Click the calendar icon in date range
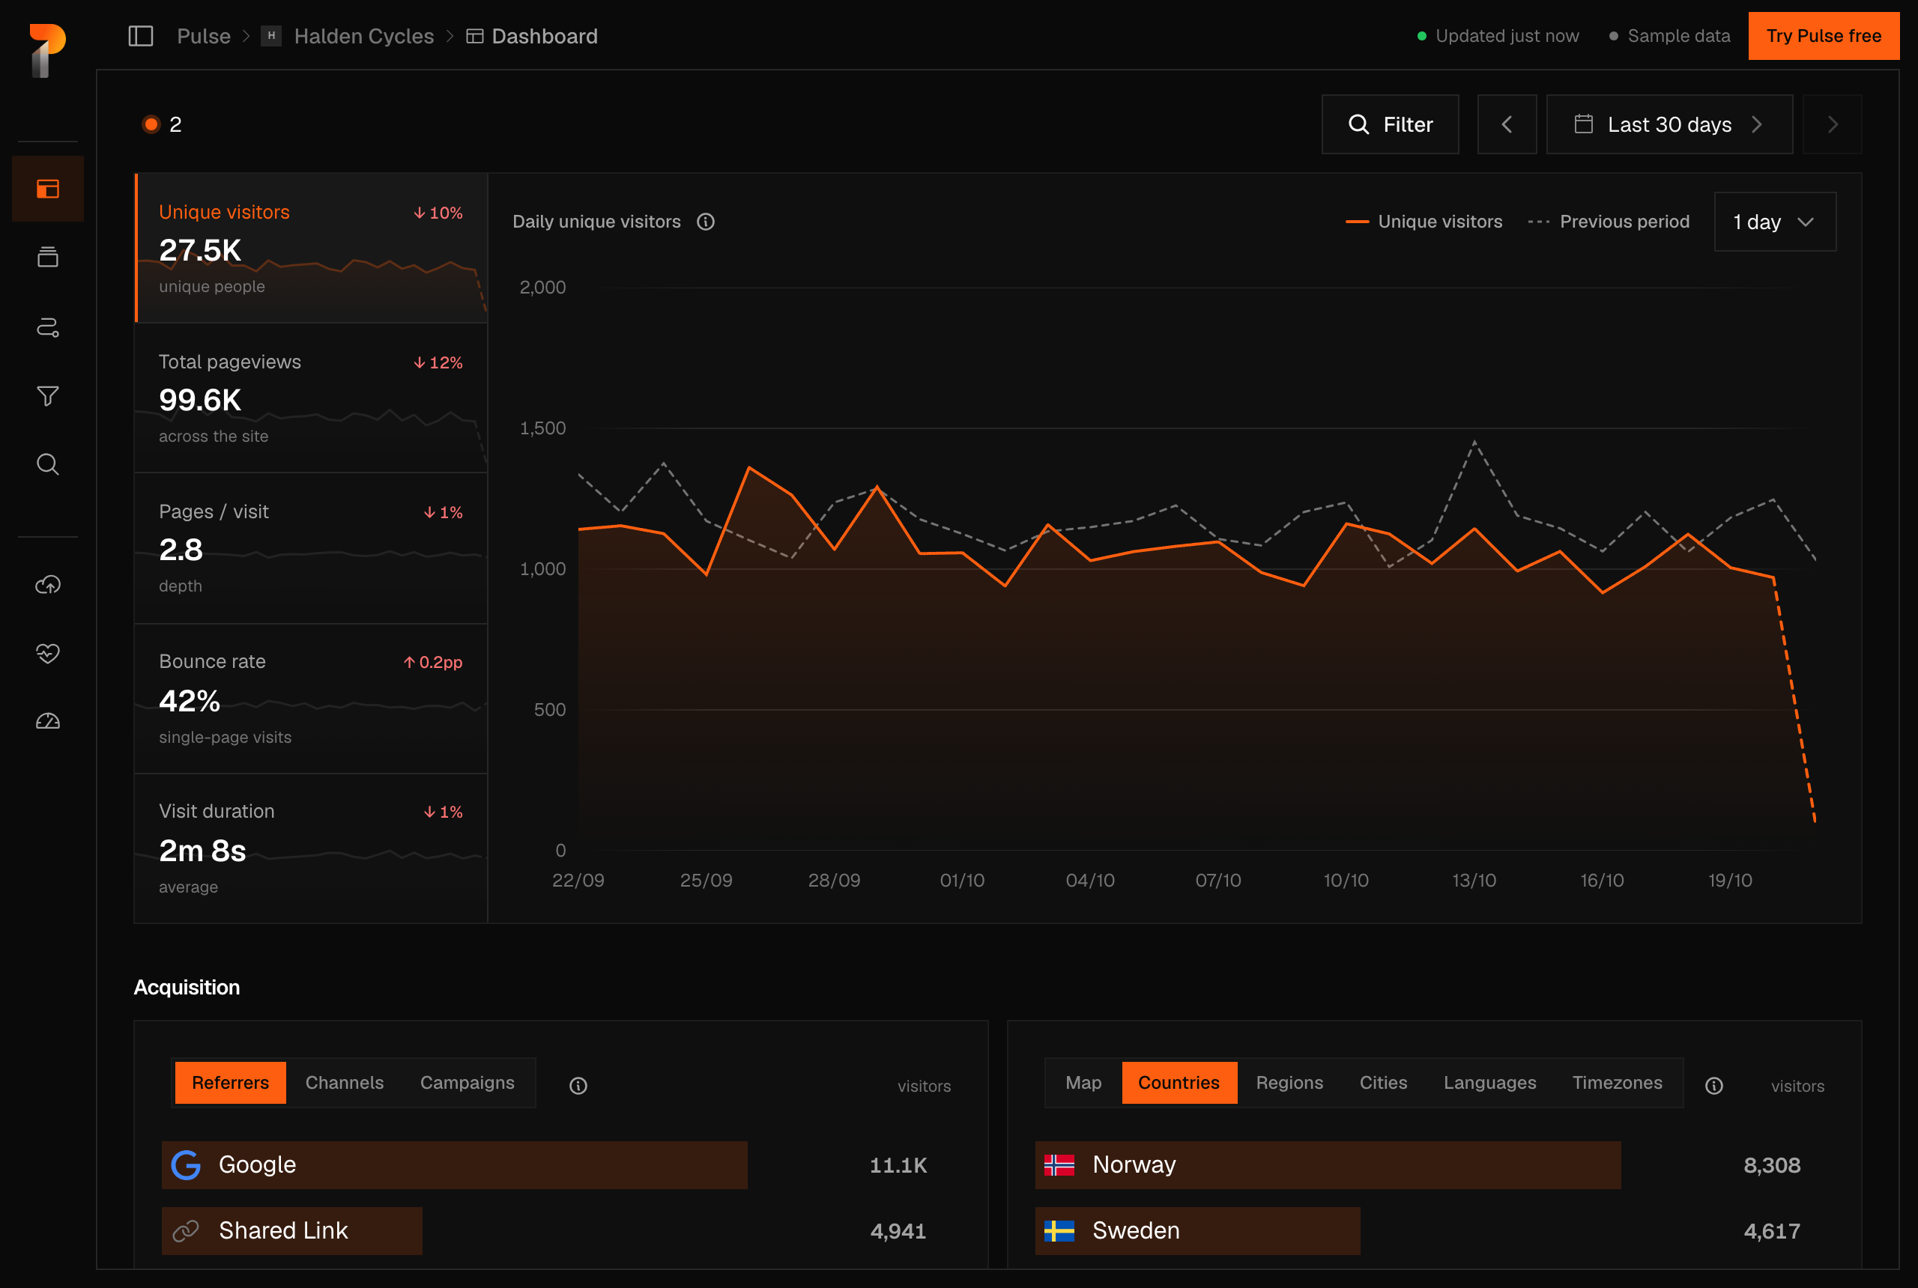This screenshot has width=1918, height=1288. [x=1584, y=124]
